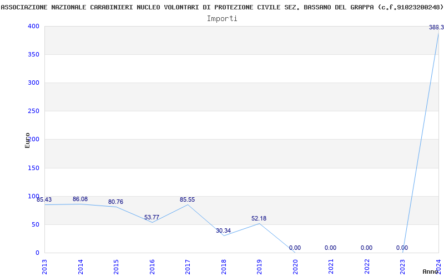Image resolution: width=444 pixels, height=277 pixels.
Task: Click the 0.00 label above 2020
Action: [295, 248]
